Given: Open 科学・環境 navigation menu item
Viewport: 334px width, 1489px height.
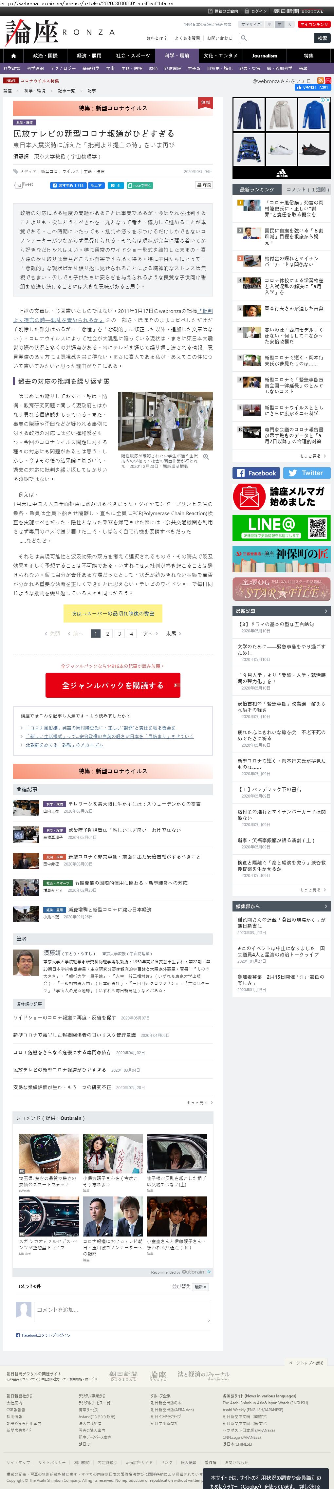Looking at the screenshot, I should [x=176, y=56].
